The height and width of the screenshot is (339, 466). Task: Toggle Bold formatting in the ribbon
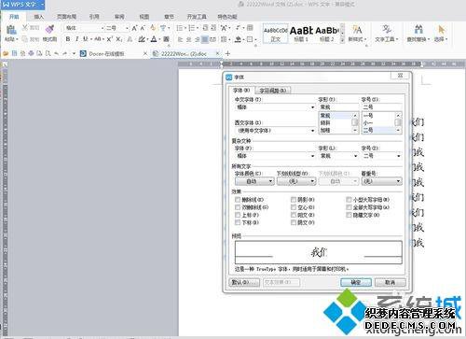[x=68, y=39]
